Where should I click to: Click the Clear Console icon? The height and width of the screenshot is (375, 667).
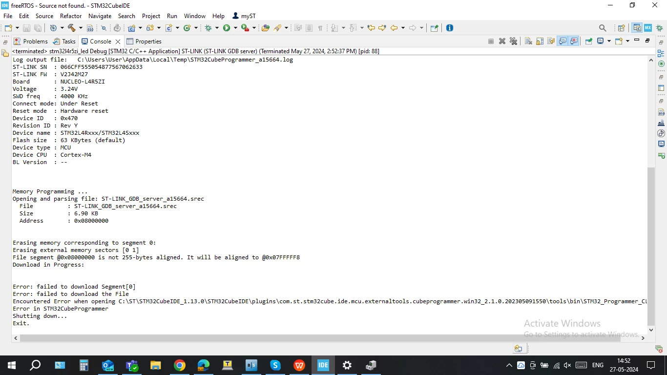[x=528, y=42]
